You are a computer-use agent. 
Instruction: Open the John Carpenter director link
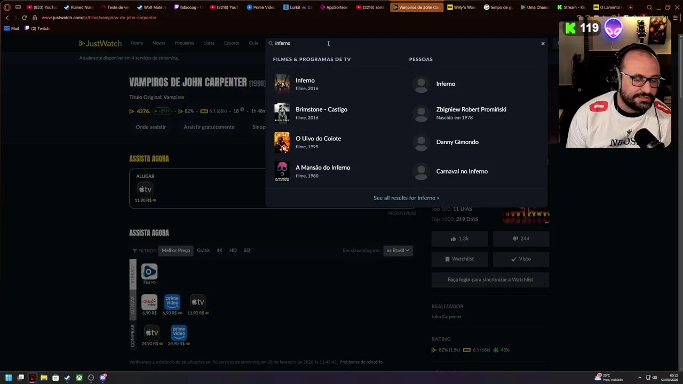[x=447, y=317]
